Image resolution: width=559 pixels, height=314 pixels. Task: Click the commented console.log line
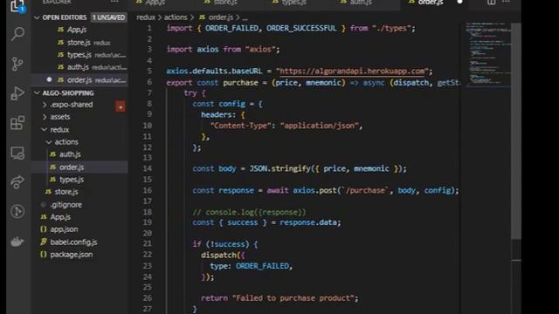249,212
